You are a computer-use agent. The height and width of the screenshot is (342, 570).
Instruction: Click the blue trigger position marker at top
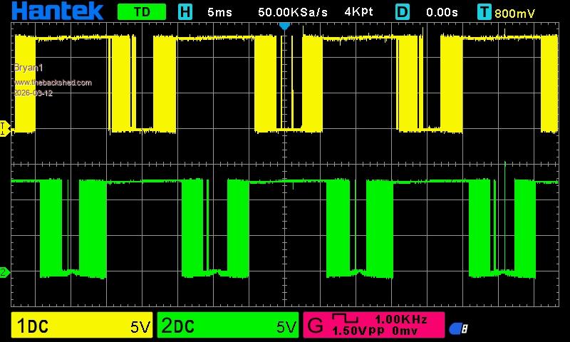tap(284, 26)
